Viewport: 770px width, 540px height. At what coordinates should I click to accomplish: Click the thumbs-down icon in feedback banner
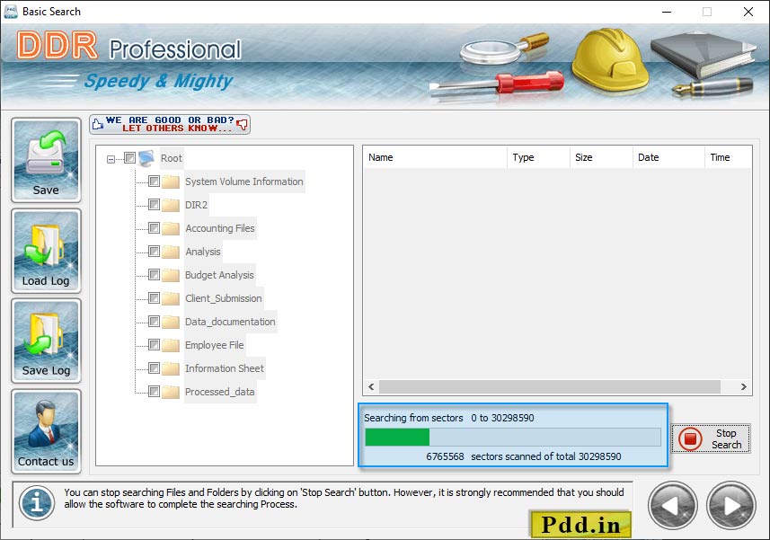coord(242,124)
